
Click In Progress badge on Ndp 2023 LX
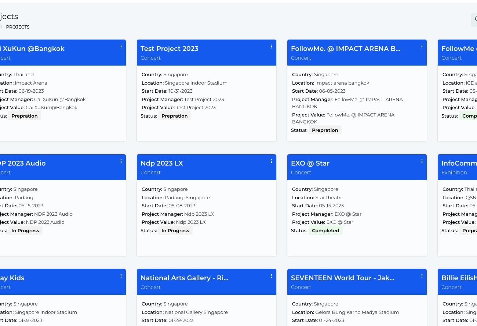click(x=175, y=231)
